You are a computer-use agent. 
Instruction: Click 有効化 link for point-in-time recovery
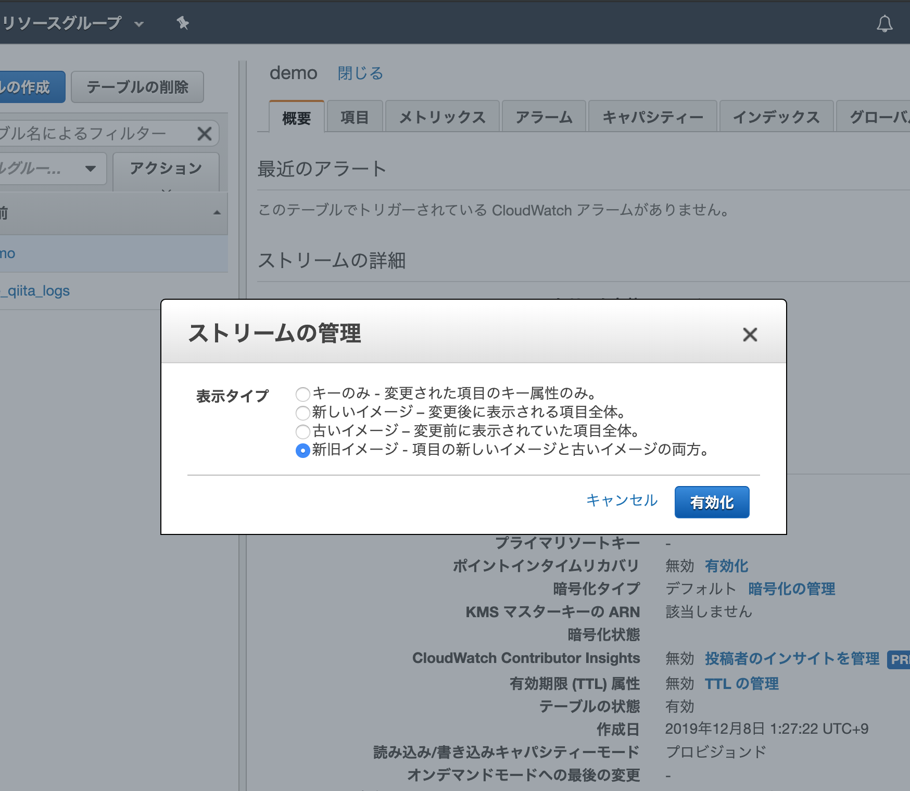point(727,566)
